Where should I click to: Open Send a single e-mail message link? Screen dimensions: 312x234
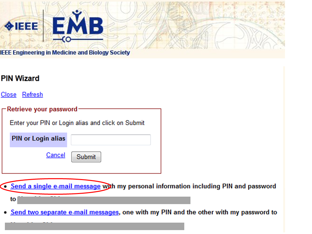coord(56,186)
